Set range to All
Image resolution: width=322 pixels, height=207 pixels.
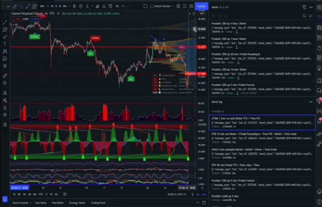[x=56, y=194]
